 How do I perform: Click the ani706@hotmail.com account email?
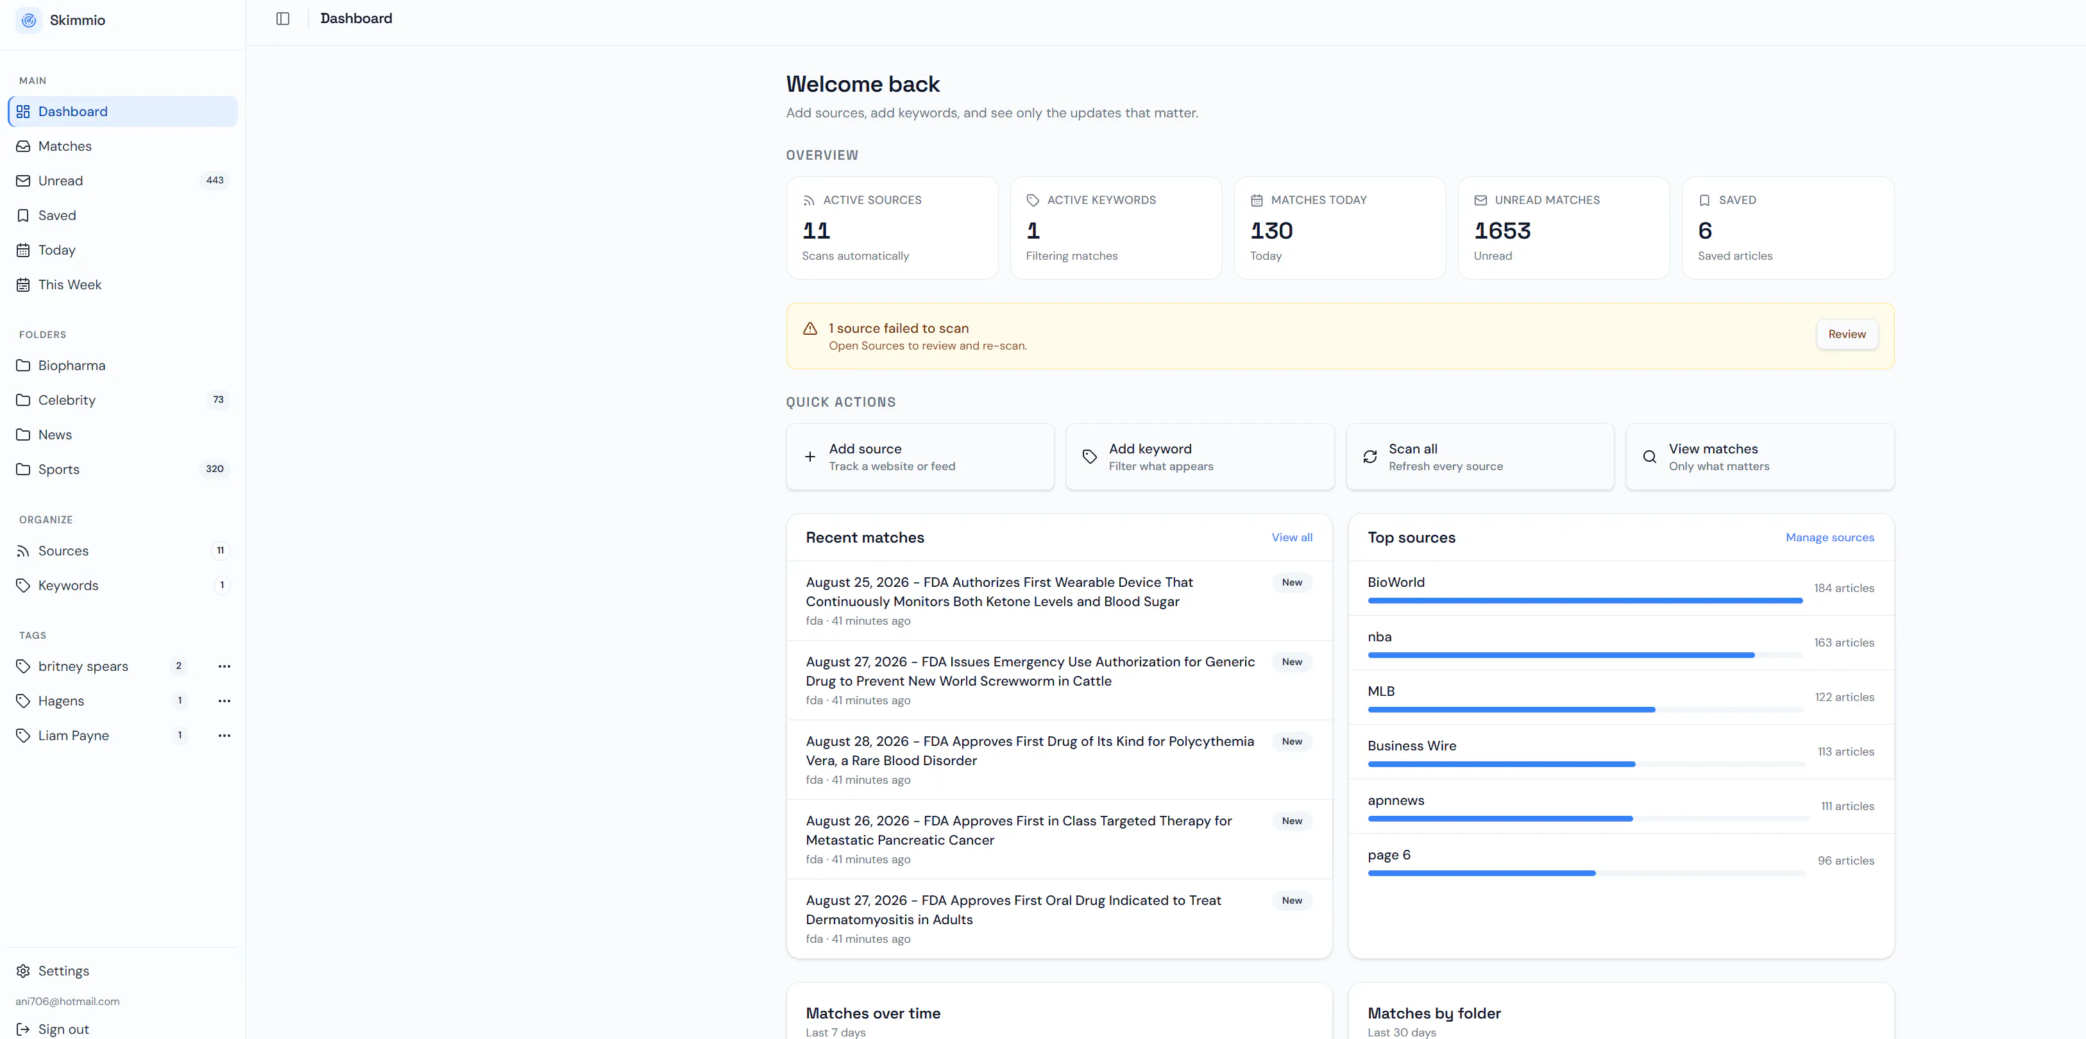point(68,1002)
